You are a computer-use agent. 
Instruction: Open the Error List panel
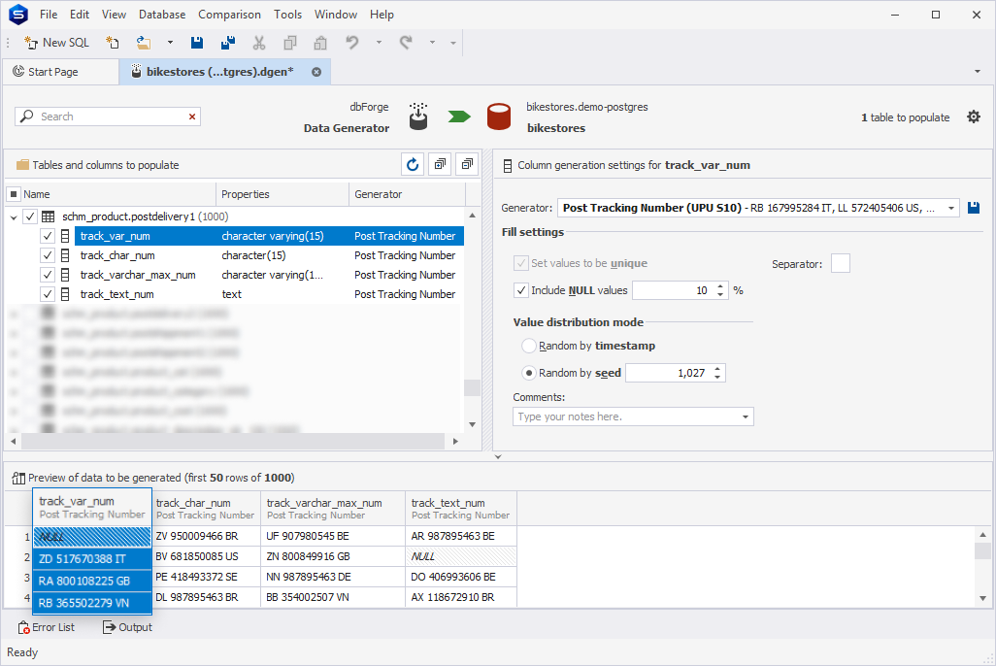point(47,627)
